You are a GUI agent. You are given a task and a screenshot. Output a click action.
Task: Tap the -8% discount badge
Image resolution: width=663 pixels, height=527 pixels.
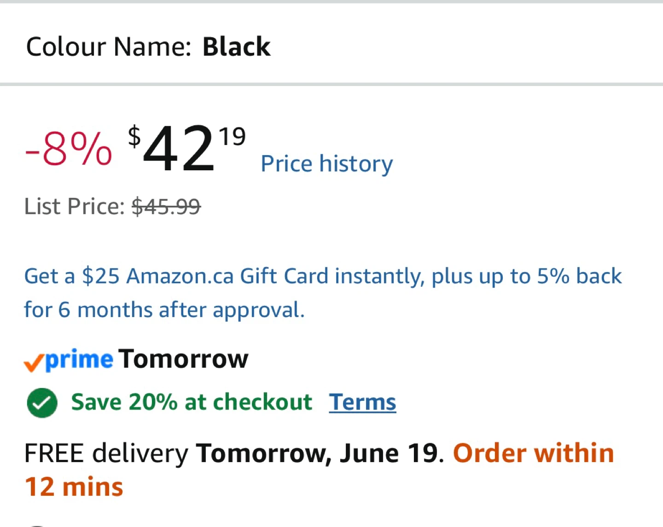(x=69, y=148)
